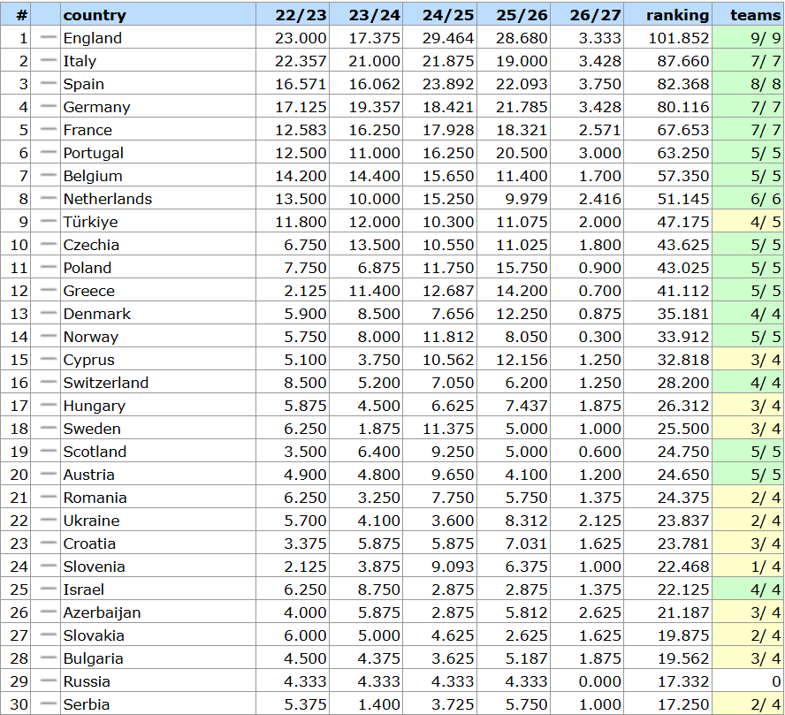Image resolution: width=785 pixels, height=715 pixels.
Task: Click the Türkiye rank movement dash icon
Action: tap(48, 221)
